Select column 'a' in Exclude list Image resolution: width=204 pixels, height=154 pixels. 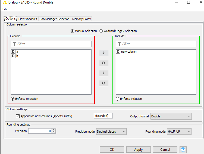click(17, 52)
